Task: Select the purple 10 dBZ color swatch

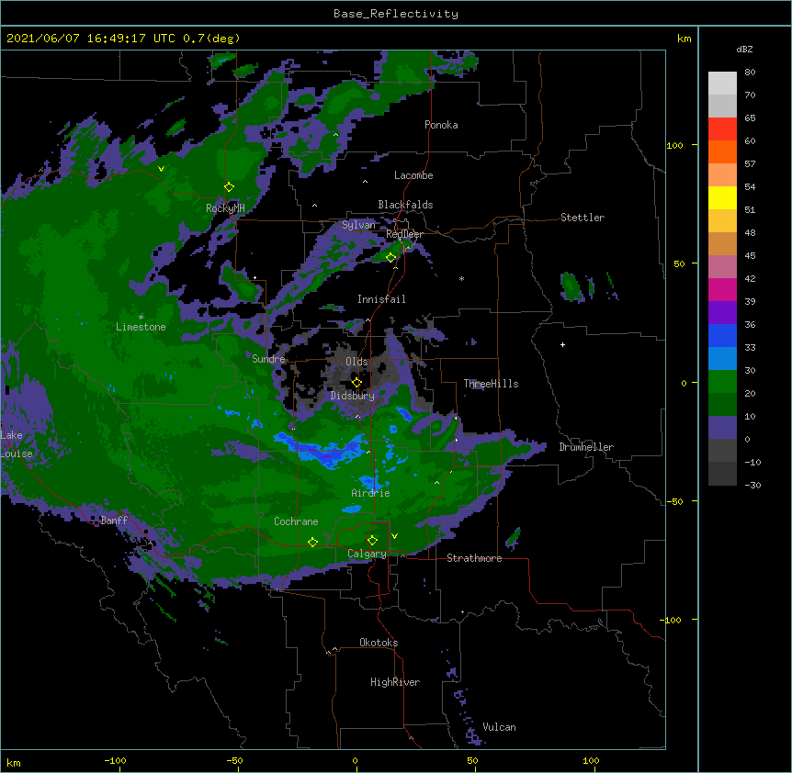Action: [x=722, y=428]
